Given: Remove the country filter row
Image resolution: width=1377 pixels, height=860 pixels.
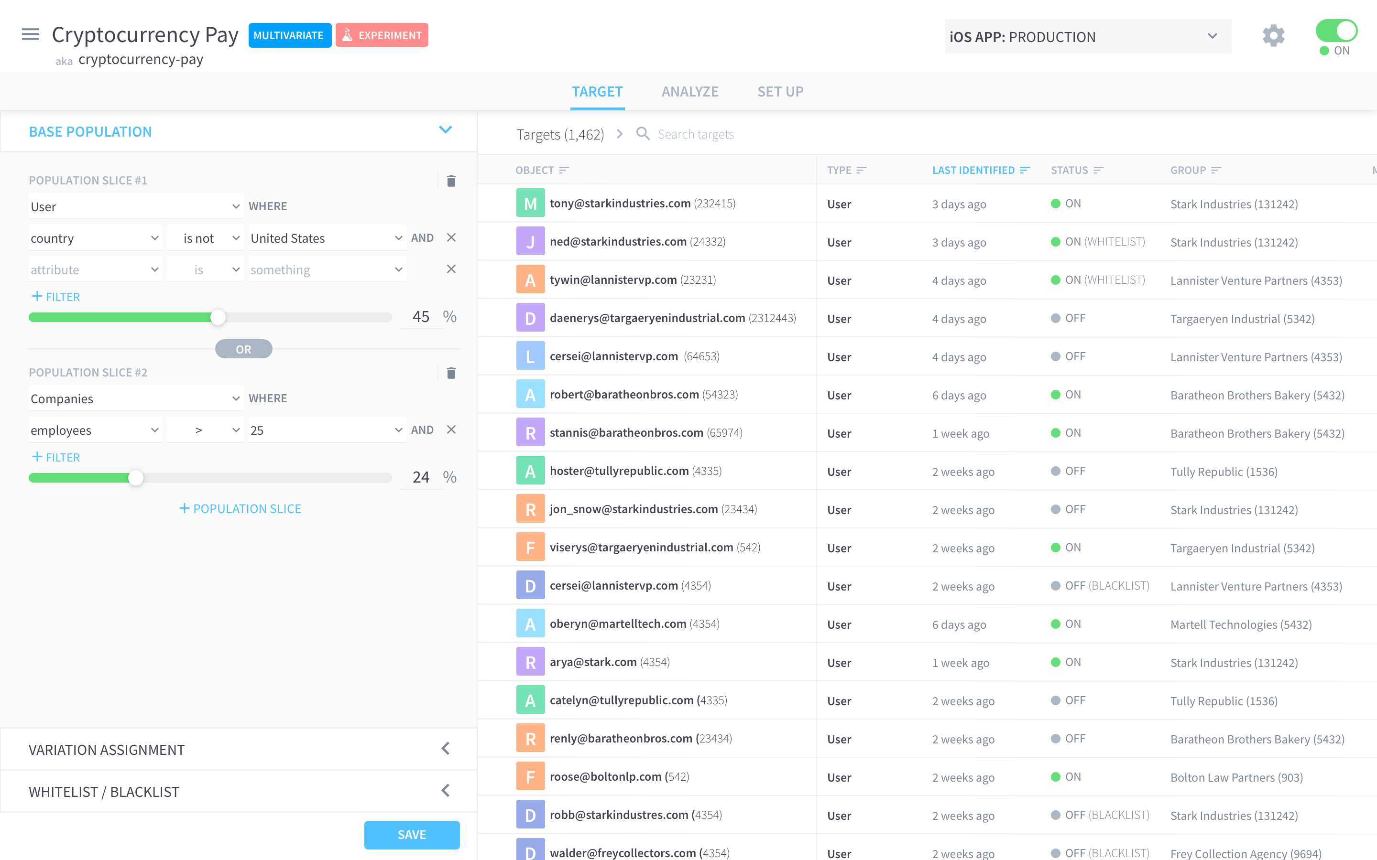Looking at the screenshot, I should (451, 238).
